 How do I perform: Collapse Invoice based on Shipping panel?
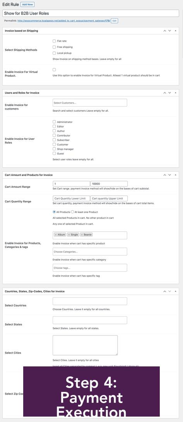[x=175, y=31]
